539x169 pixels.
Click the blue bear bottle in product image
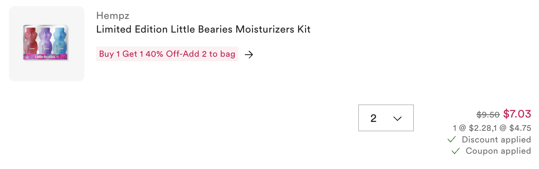[59, 41]
